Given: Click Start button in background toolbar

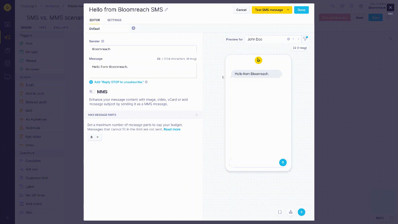Looking at the screenshot, I should 376,17.
